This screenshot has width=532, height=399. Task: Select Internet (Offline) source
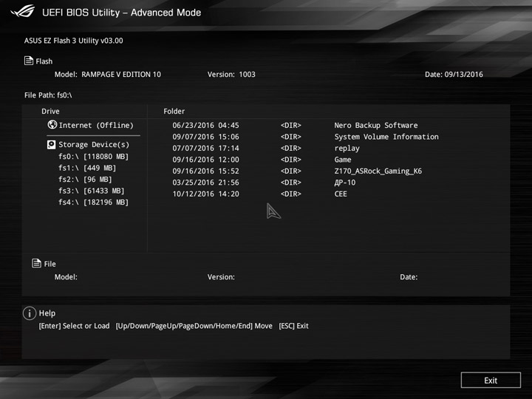click(x=96, y=125)
